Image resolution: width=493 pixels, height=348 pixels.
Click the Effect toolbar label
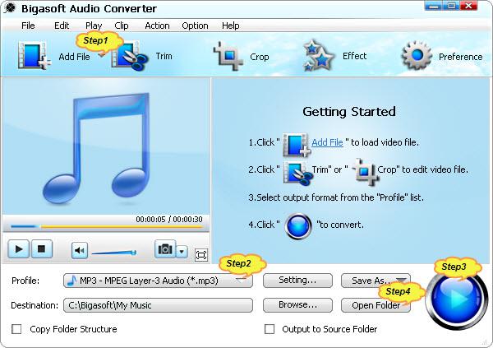(354, 56)
